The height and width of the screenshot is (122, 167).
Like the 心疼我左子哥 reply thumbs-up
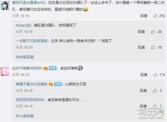[155, 91]
